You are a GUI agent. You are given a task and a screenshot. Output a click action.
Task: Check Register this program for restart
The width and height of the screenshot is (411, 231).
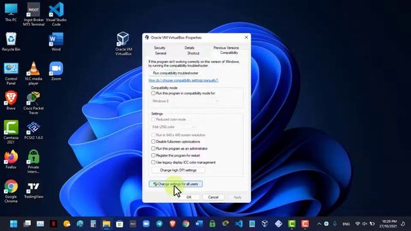(153, 155)
